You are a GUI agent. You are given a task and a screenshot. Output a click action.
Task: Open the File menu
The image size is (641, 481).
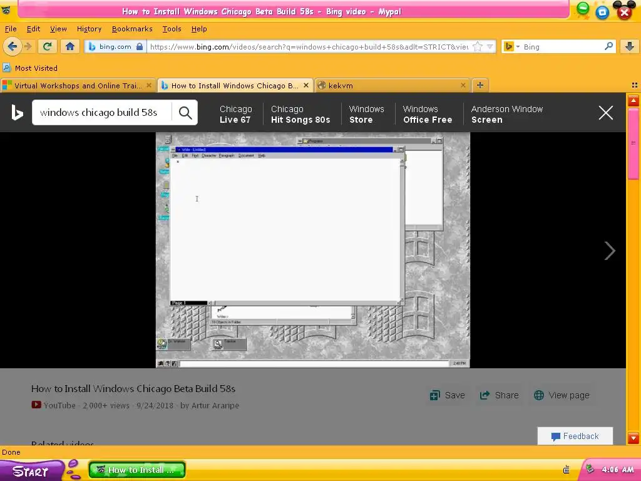(11, 29)
